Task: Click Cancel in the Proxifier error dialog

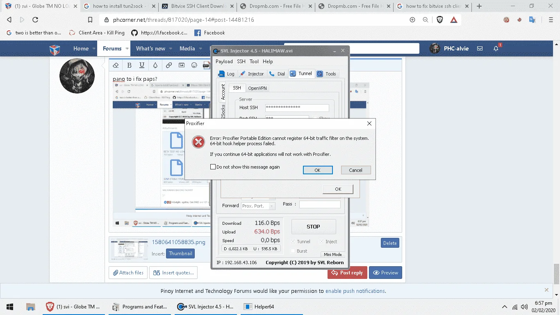Action: pos(355,170)
